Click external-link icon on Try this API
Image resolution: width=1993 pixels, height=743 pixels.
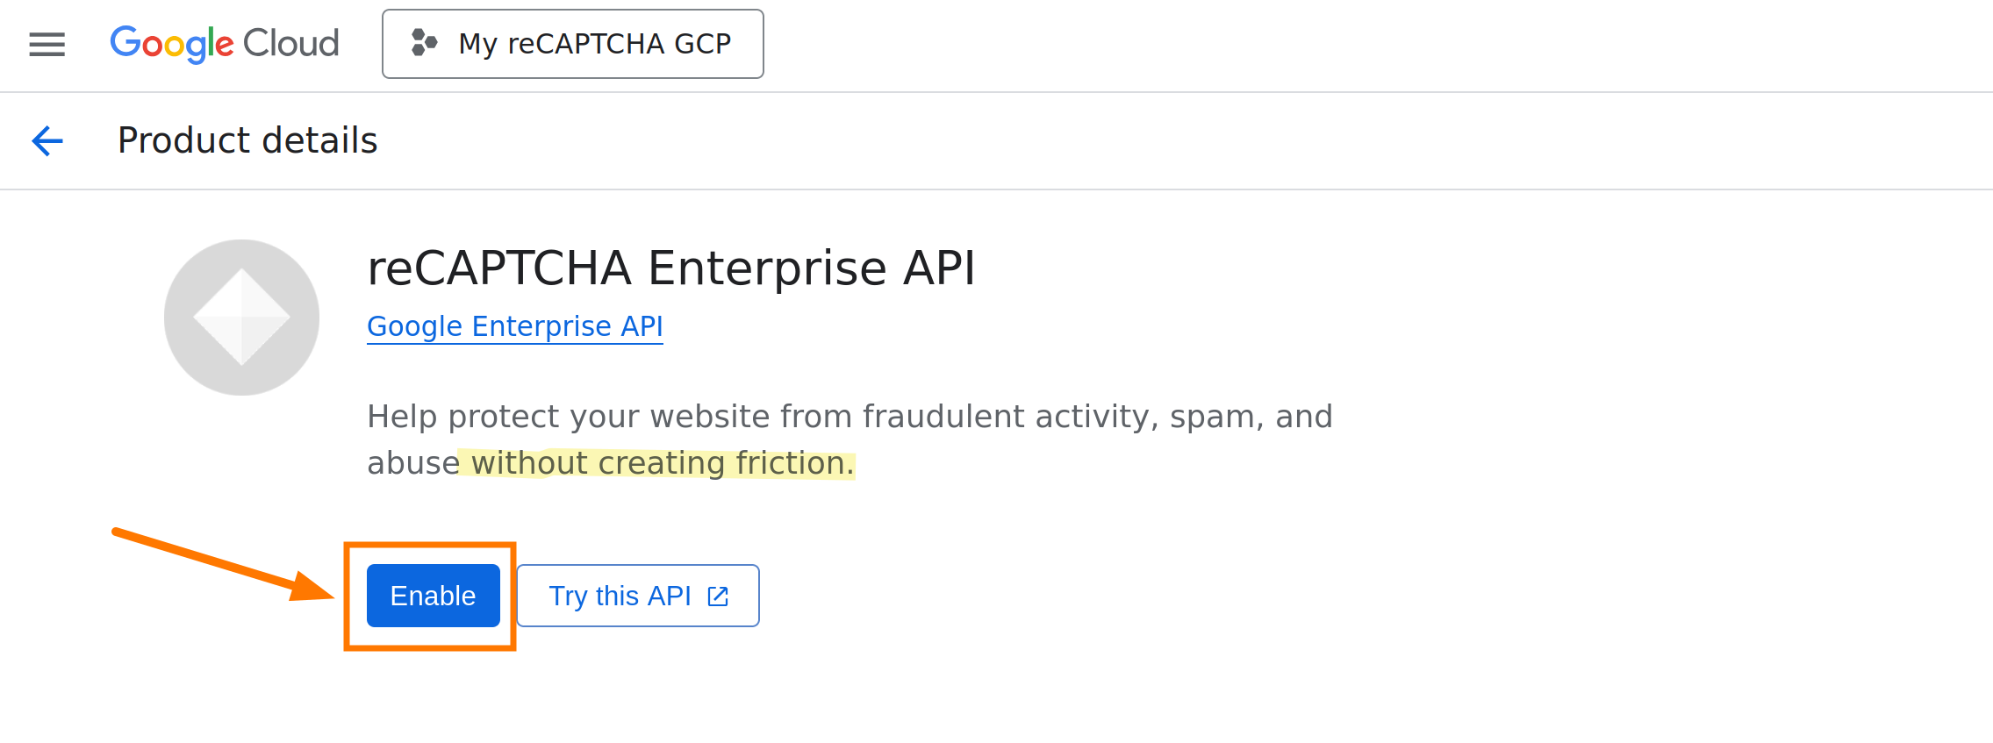coord(718,597)
